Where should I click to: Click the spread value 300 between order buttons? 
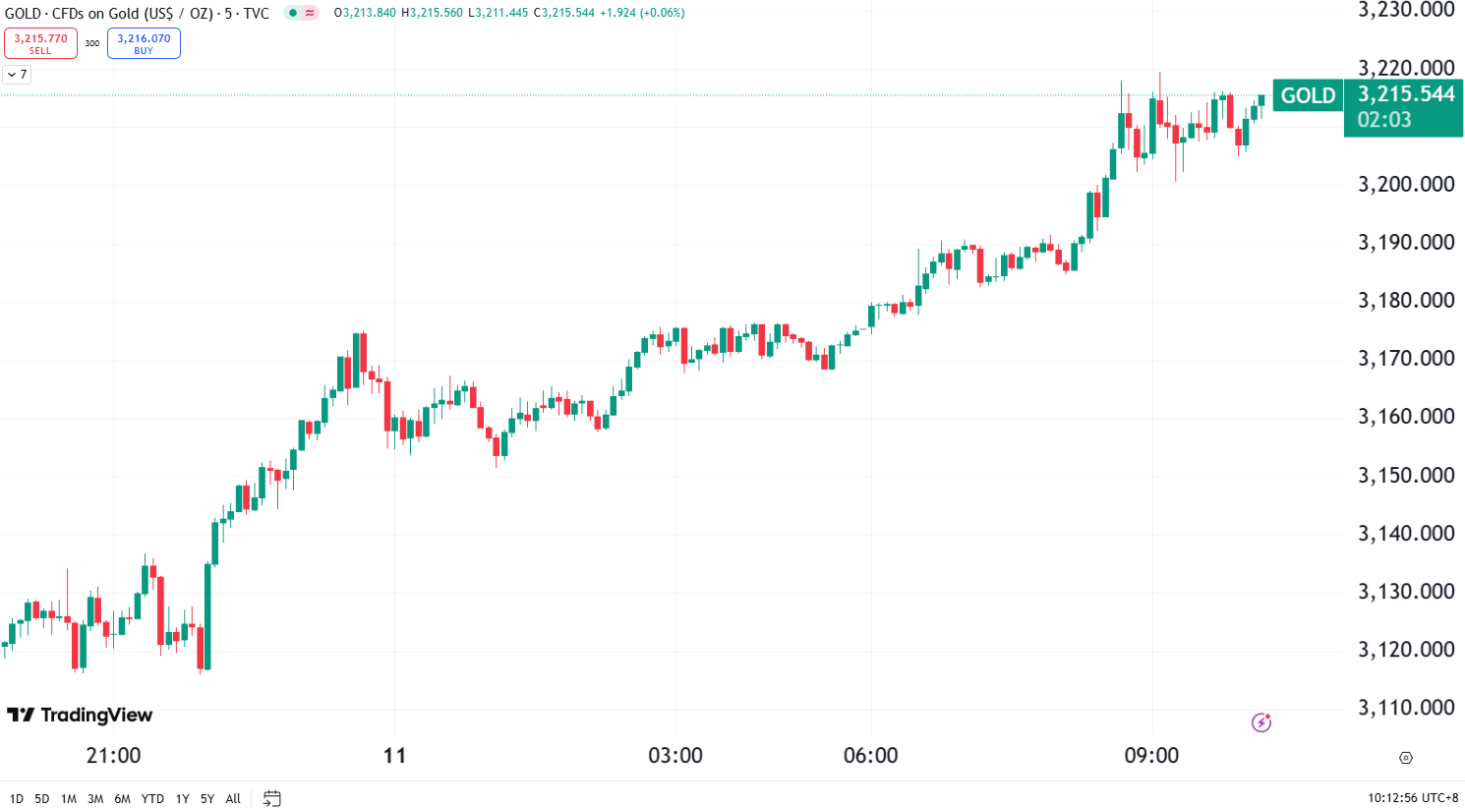(x=90, y=43)
